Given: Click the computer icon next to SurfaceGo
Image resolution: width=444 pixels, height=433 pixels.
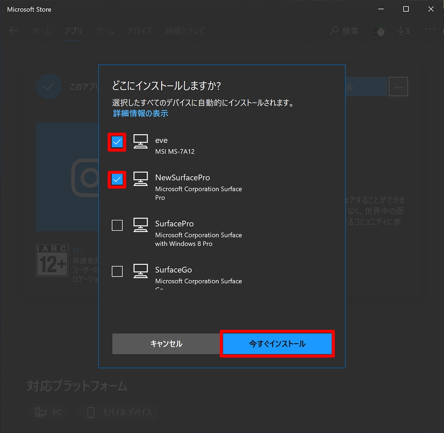Looking at the screenshot, I should point(141,271).
